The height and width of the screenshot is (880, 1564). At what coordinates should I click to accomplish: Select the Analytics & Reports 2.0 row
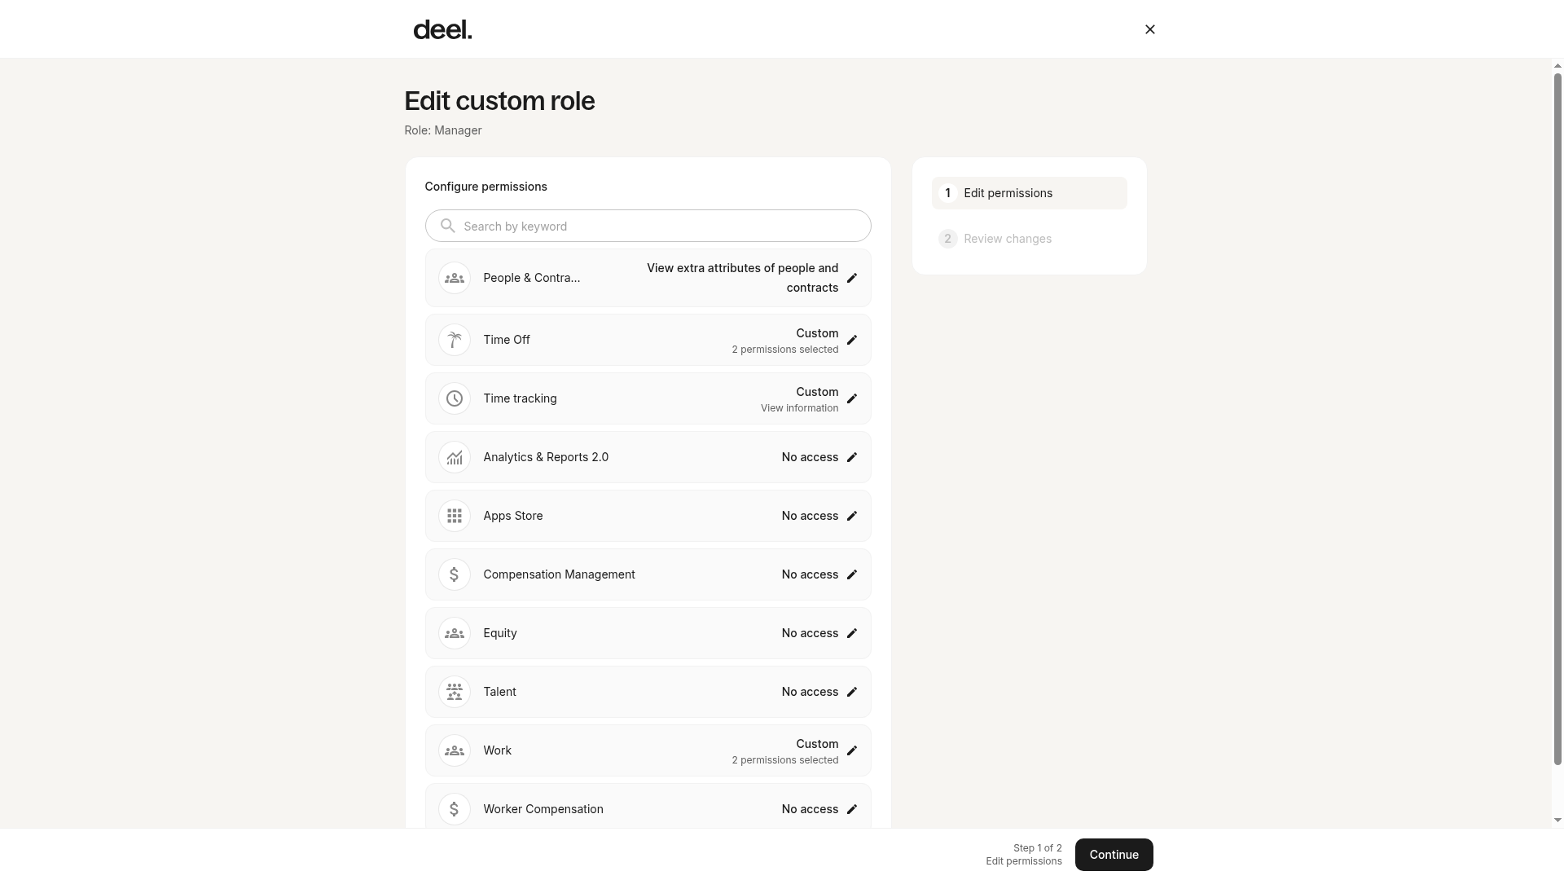(x=648, y=457)
